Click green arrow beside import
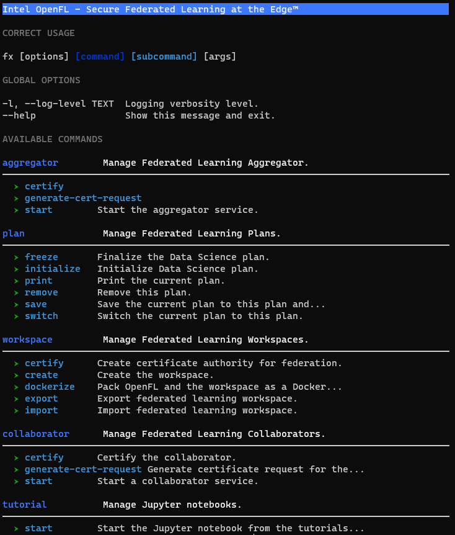 coord(16,411)
